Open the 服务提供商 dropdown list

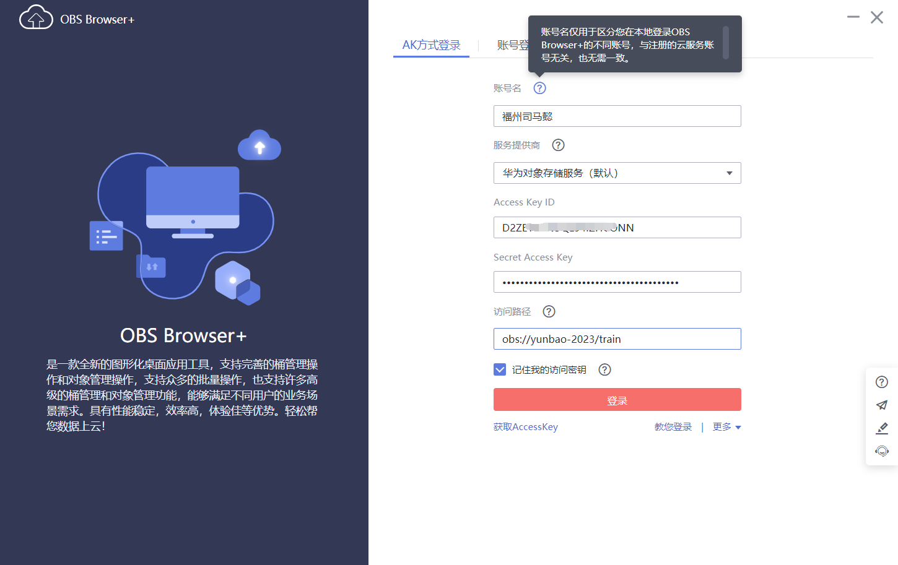(730, 173)
